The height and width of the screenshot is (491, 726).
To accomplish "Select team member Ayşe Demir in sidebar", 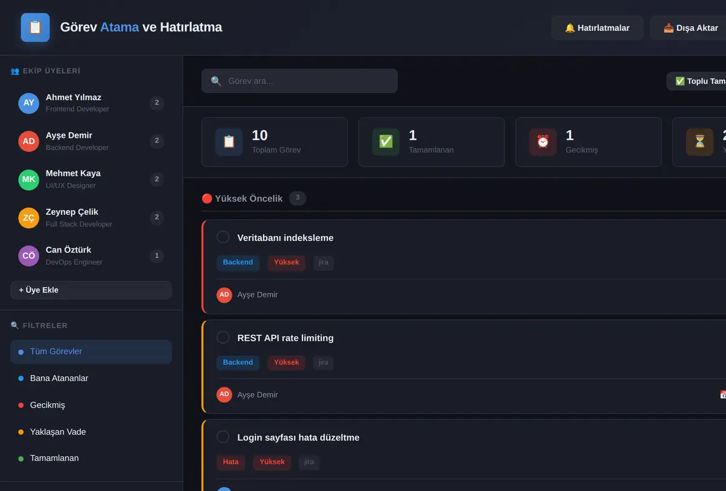I will pyautogui.click(x=91, y=141).
